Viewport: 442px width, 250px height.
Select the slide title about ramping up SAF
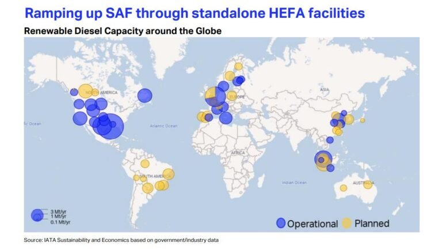click(195, 13)
